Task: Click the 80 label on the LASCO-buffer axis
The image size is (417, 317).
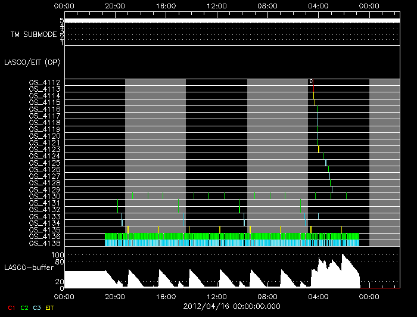Action: (60, 262)
